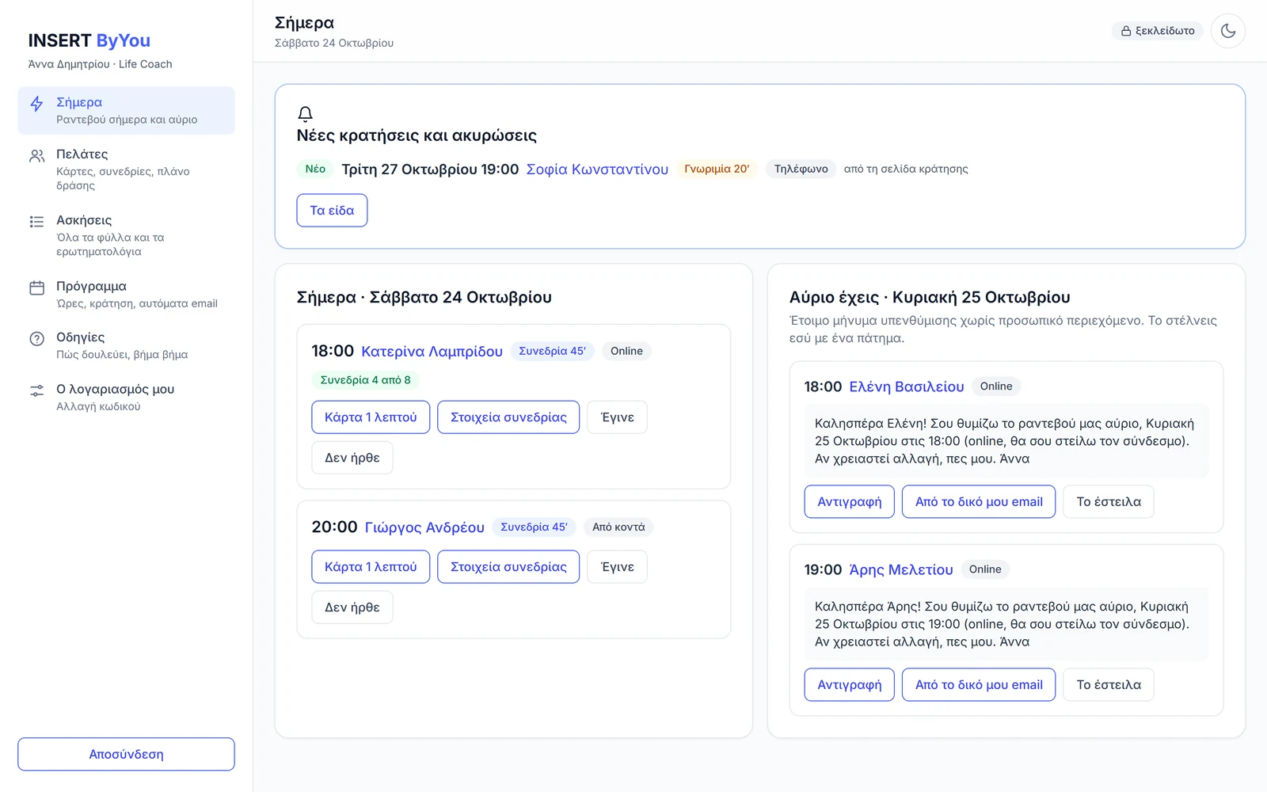Click the question mark icon beside Οδηγίες
Screen dimensions: 1267x792
pyautogui.click(x=36, y=339)
